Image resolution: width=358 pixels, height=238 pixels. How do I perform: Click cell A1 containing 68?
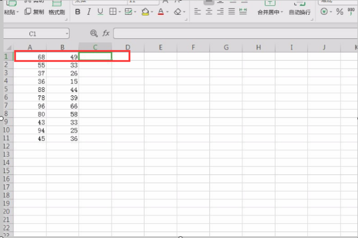click(30, 57)
